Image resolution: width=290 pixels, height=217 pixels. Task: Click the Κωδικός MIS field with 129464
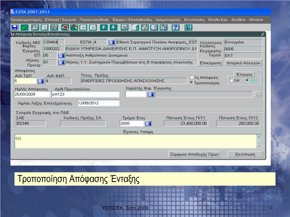pyautogui.click(x=54, y=42)
